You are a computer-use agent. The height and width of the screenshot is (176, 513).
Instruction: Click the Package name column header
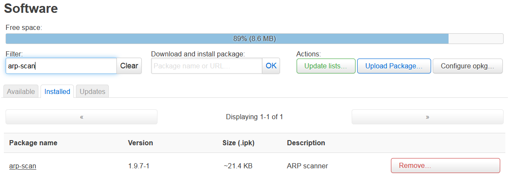coord(33,143)
